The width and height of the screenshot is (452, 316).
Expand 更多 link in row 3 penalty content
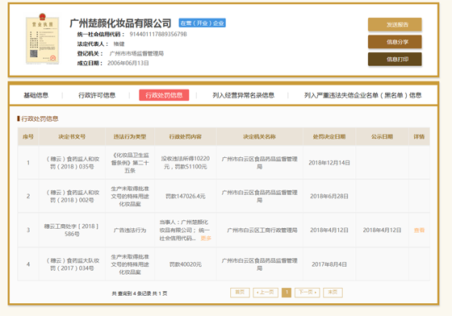click(x=206, y=238)
